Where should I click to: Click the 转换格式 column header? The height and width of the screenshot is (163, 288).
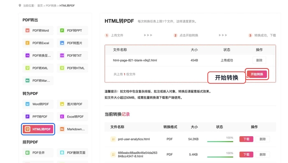[x=170, y=127]
